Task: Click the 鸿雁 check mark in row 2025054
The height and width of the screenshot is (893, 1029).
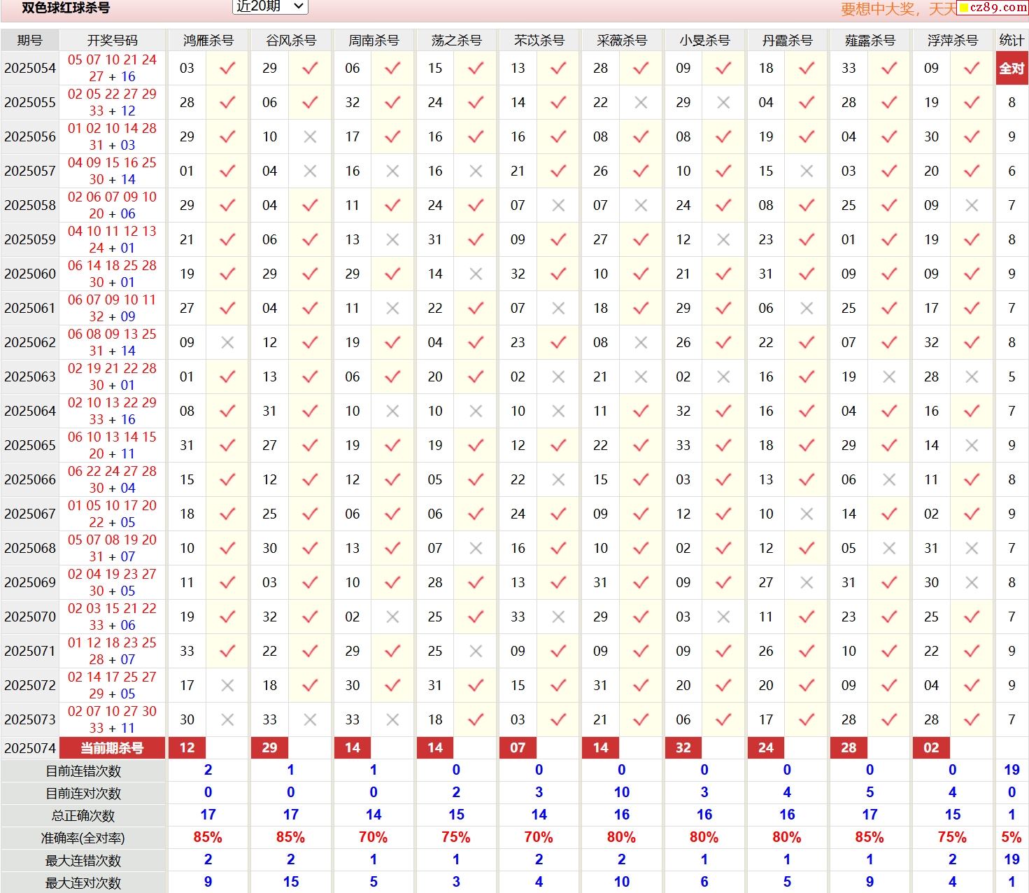Action: [227, 69]
